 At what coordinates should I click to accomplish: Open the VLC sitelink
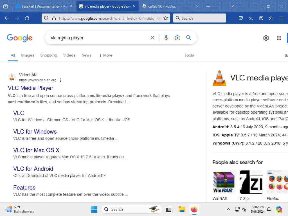point(19,113)
